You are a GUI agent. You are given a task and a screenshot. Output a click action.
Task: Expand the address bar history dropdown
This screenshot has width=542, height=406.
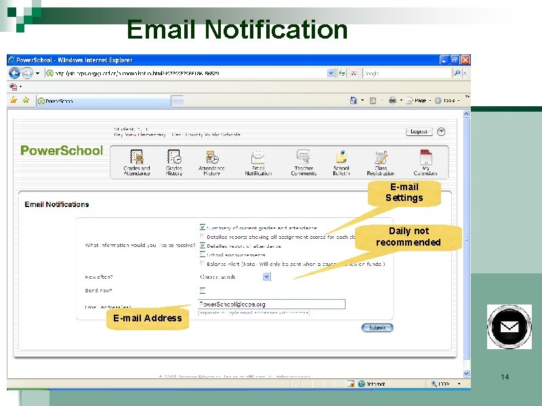click(331, 73)
